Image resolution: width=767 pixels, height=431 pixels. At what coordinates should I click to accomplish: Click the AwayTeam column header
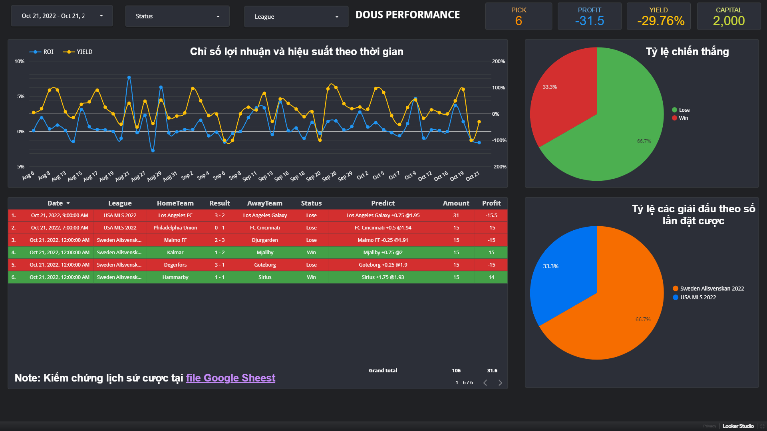(x=264, y=203)
